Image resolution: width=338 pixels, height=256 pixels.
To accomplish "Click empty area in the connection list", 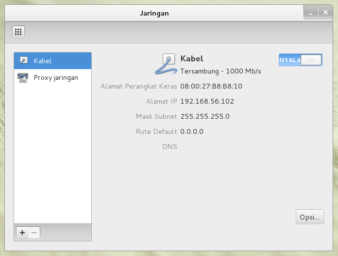I will pyautogui.click(x=52, y=156).
